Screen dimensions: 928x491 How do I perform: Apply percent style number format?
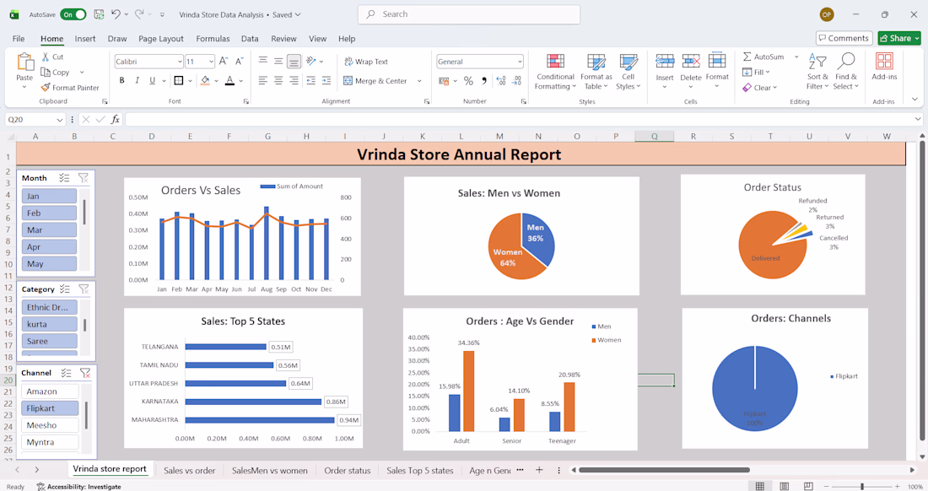coord(469,80)
